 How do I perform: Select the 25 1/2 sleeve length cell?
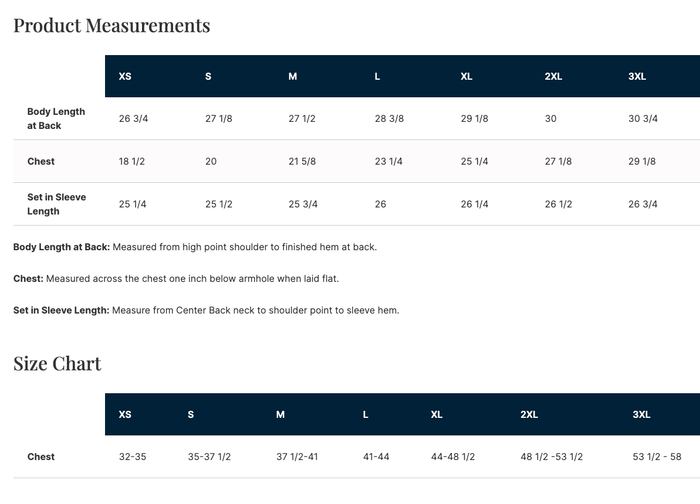click(219, 205)
